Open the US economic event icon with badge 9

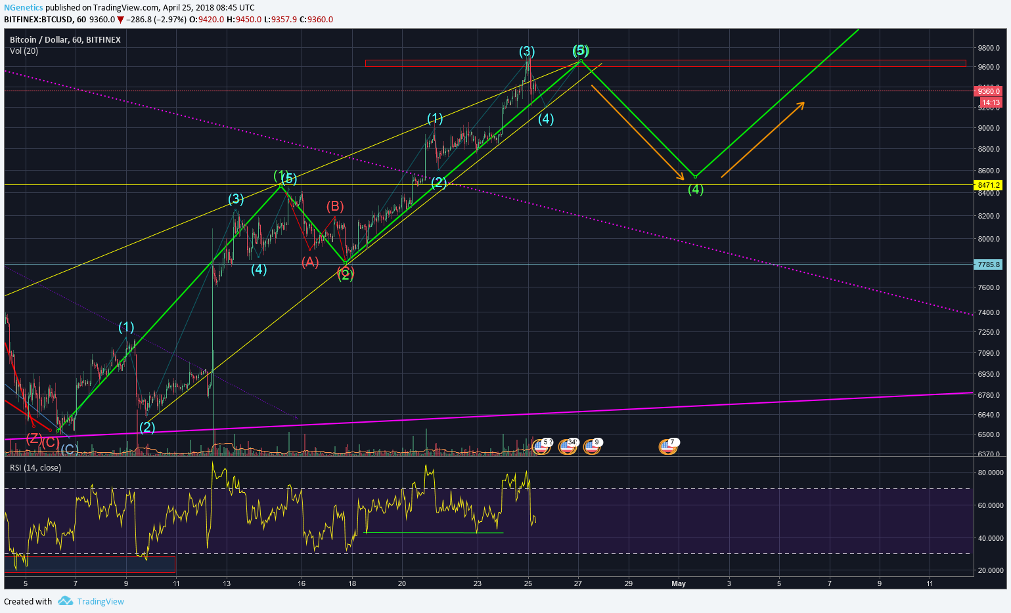tap(592, 447)
